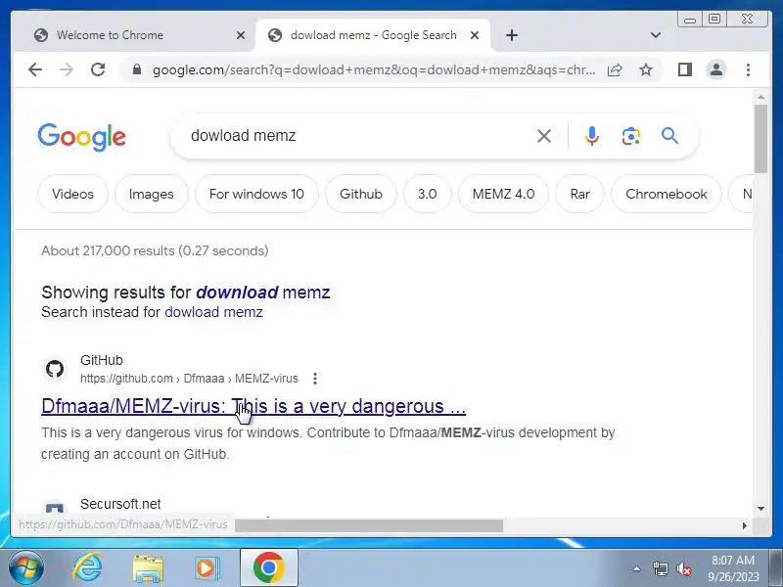Image resolution: width=783 pixels, height=587 pixels.
Task: Open a new tab with the plus button
Action: (x=511, y=35)
